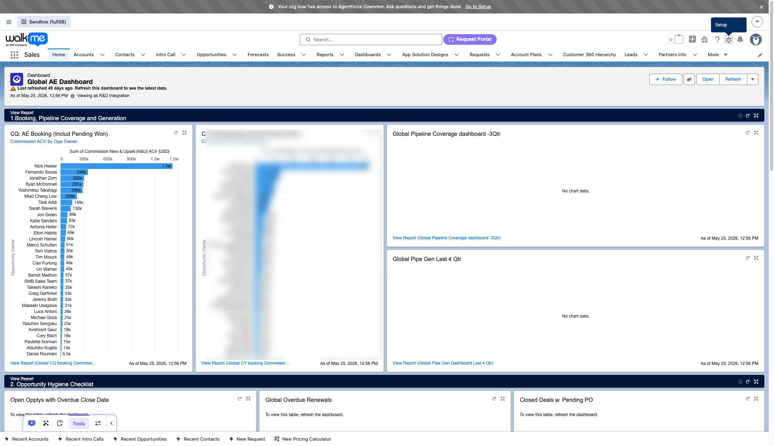Edit navigation bar with pencil icon
The height and width of the screenshot is (446, 774).
(x=760, y=55)
